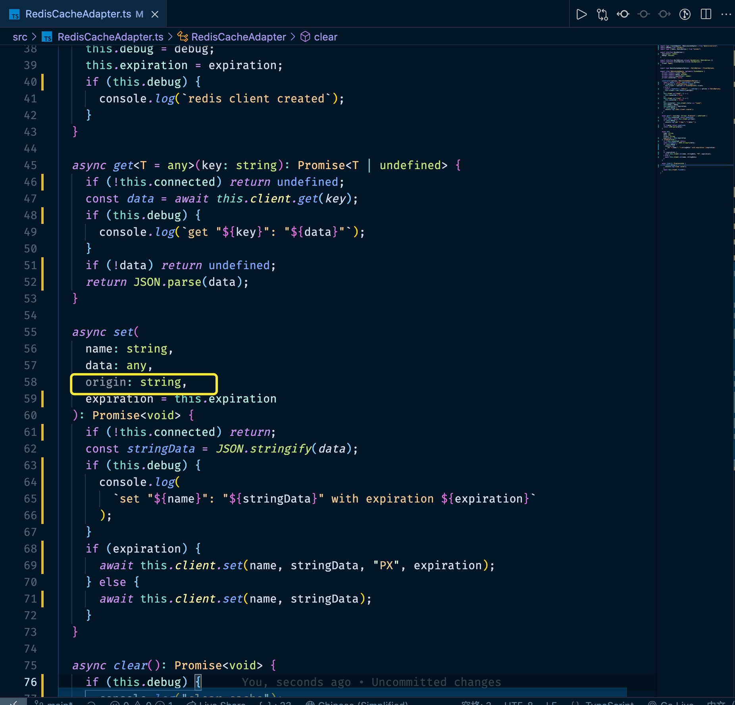The image size is (735, 705).
Task: Click the 'get<T = any>' method name
Action: (x=154, y=165)
